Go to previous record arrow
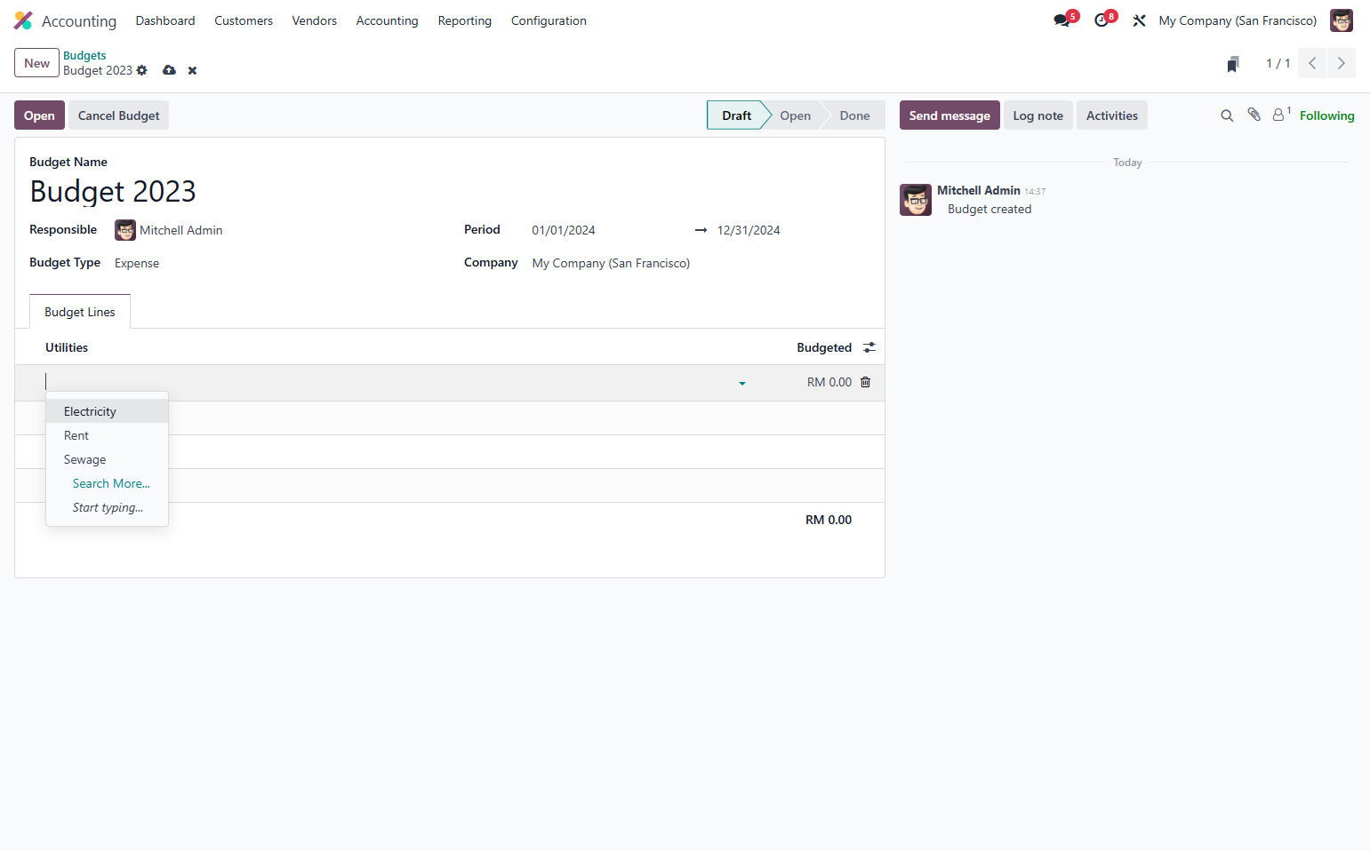Image resolution: width=1370 pixels, height=851 pixels. click(x=1312, y=63)
